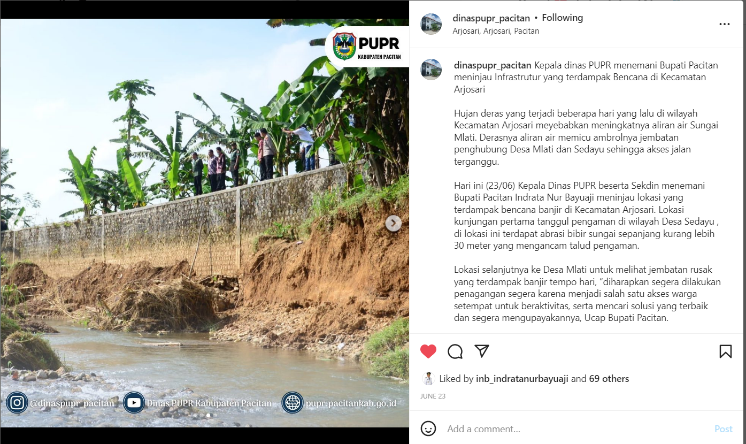
Task: Open the dinaspupr_pacitan profile from header
Action: point(491,18)
